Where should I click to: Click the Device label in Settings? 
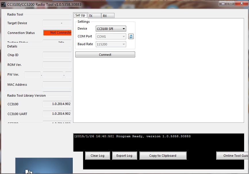(x=82, y=28)
